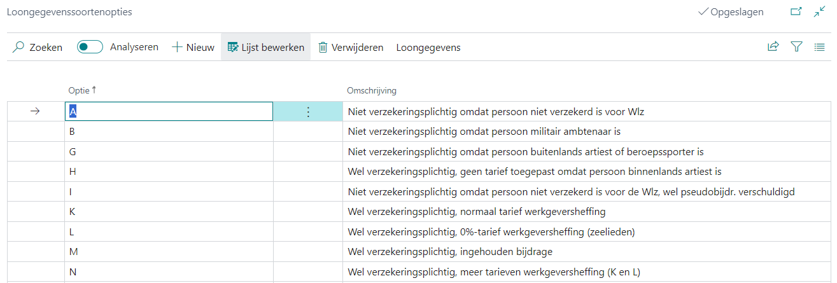This screenshot has width=837, height=283.
Task: Click the collapse page arrows icon
Action: [x=820, y=11]
